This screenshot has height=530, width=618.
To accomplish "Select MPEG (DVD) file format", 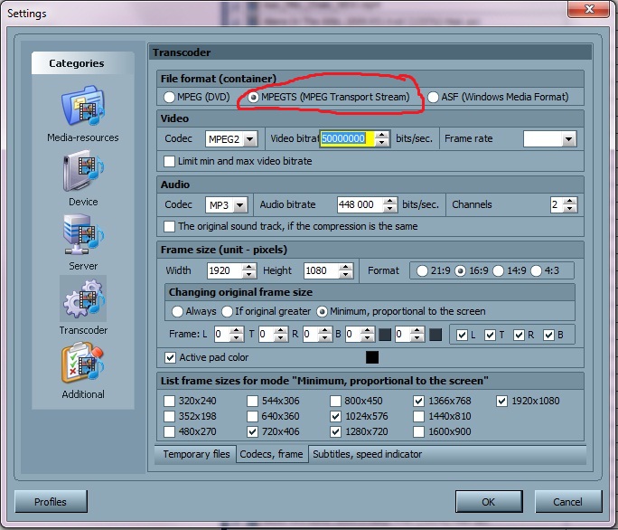I will [x=169, y=97].
